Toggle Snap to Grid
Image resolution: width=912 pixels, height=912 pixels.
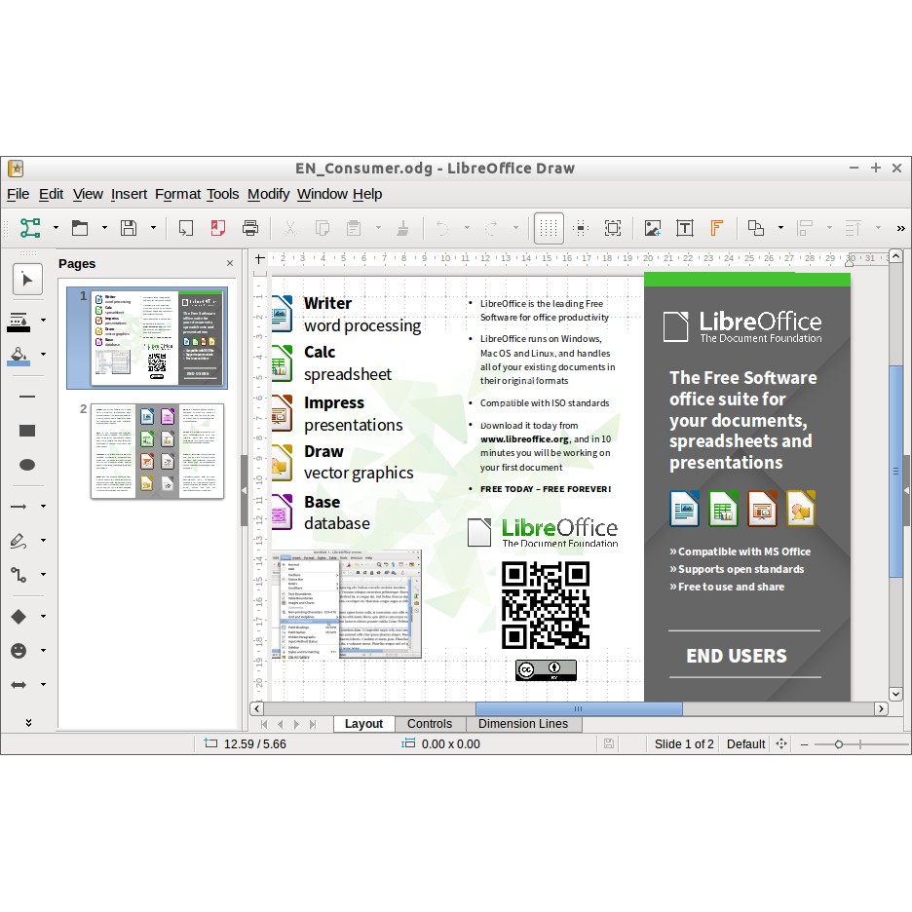[581, 228]
